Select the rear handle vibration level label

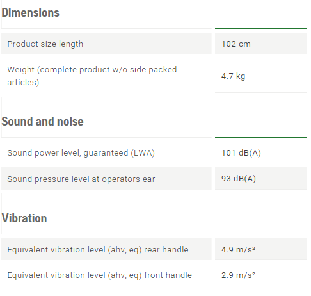[x=98, y=249]
